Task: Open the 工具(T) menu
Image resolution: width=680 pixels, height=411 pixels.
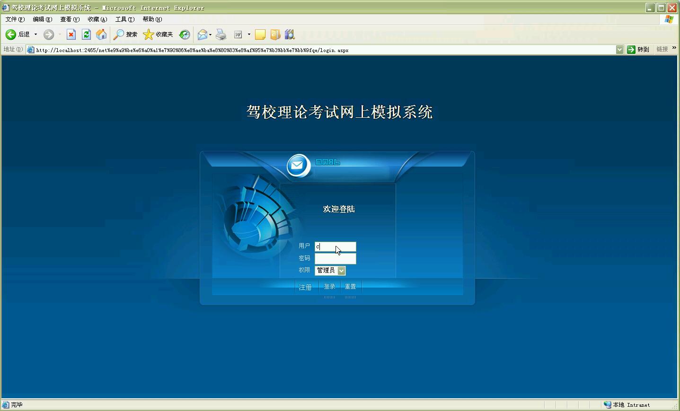Action: pos(124,19)
